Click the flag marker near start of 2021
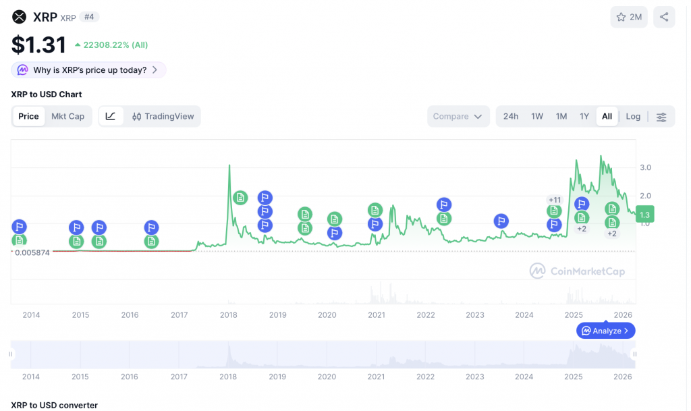Viewport: 691px width, 411px height. [375, 224]
